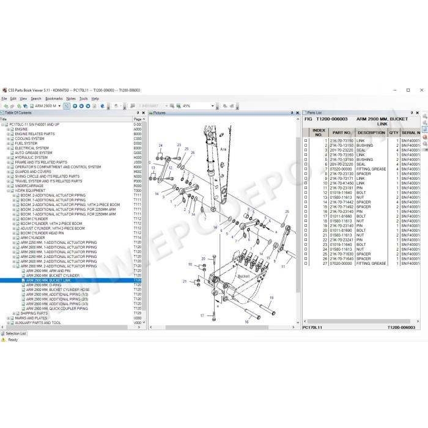This screenshot has width=428, height=428.
Task: Pin the Pictures panel
Action: pos(292,113)
